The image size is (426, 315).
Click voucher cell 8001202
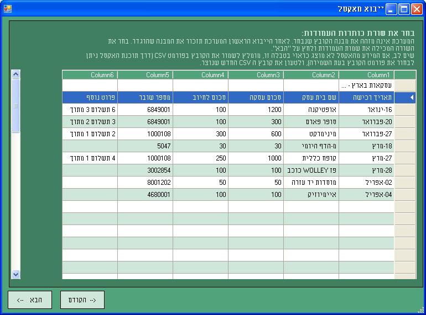tap(145, 183)
